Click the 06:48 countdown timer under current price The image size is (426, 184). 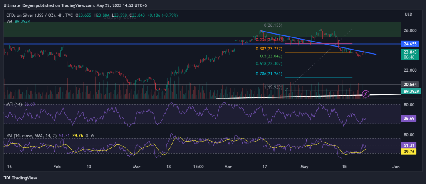[x=409, y=57]
